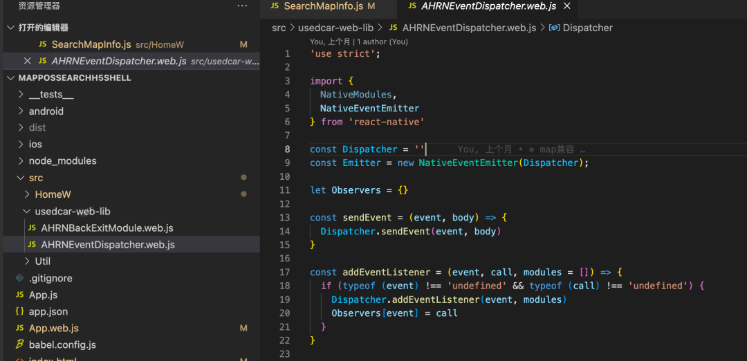Close AHRNEventDispatcher.web.js in open editors list
The height and width of the screenshot is (361, 747).
tap(27, 61)
